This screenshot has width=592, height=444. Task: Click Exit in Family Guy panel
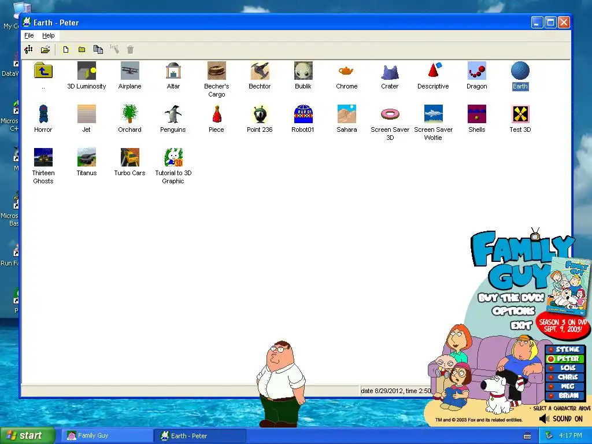[521, 325]
